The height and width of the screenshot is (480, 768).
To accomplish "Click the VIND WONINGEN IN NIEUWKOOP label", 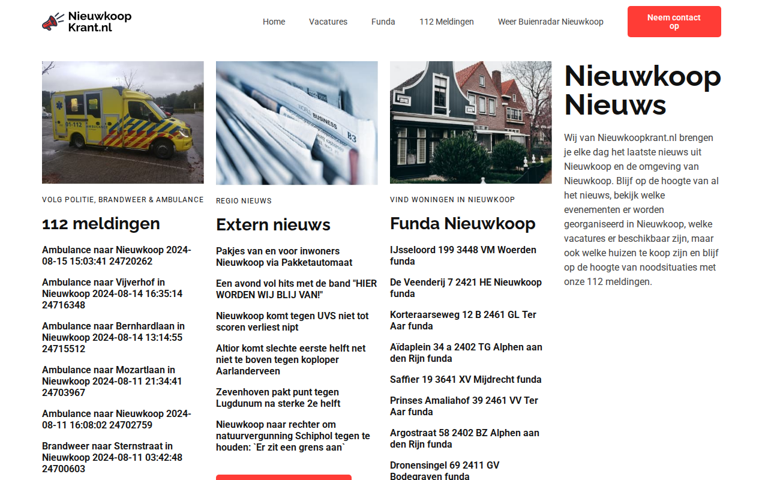I will (452, 200).
